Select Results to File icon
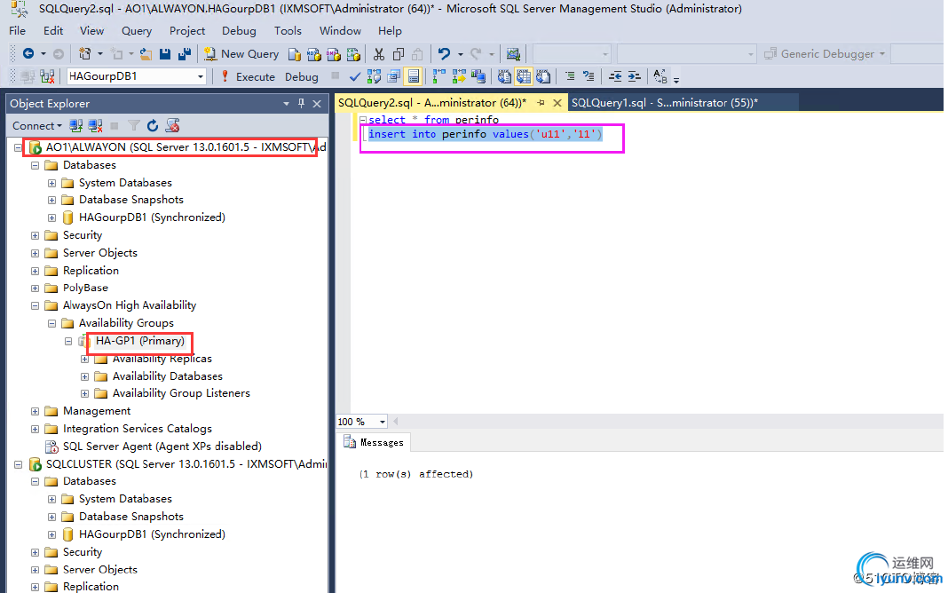This screenshot has height=593, width=948. click(543, 76)
